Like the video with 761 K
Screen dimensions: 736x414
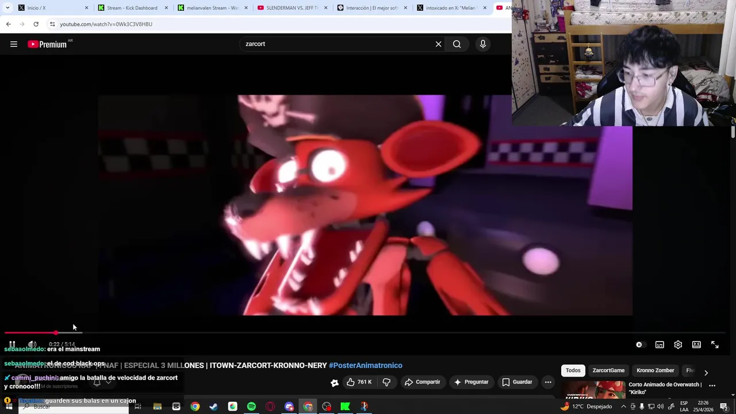359,382
